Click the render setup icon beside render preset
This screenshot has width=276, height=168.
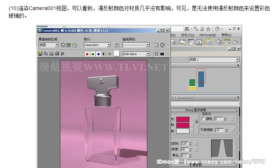click(x=156, y=45)
